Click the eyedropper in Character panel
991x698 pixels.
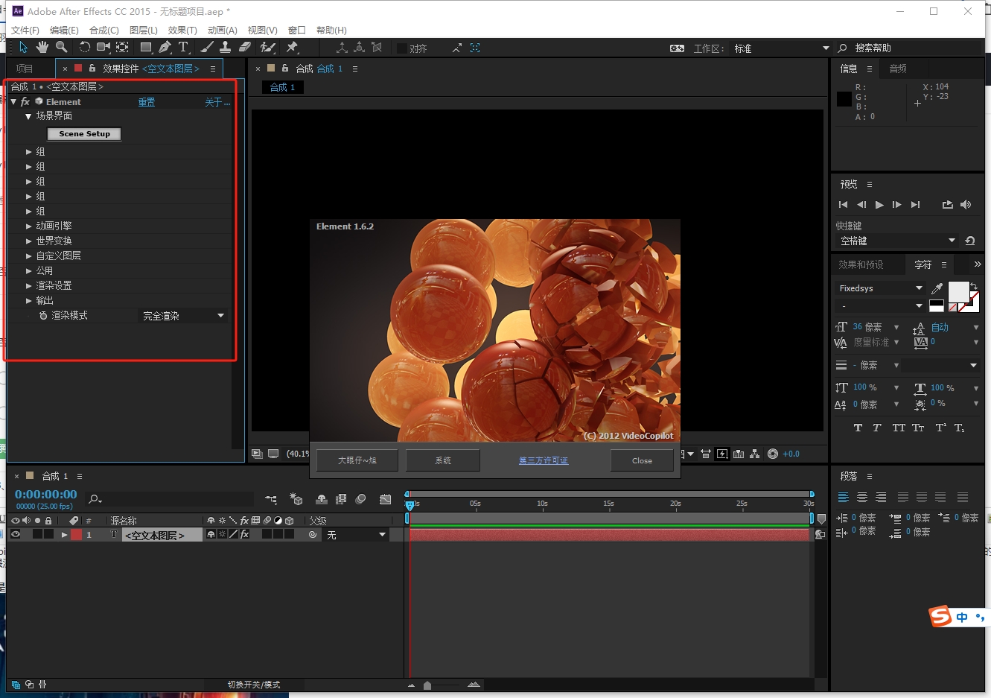click(937, 288)
